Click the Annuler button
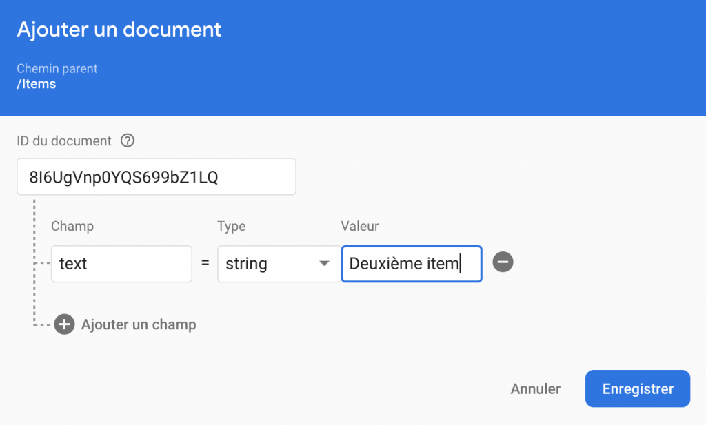The height and width of the screenshot is (425, 706). click(535, 389)
